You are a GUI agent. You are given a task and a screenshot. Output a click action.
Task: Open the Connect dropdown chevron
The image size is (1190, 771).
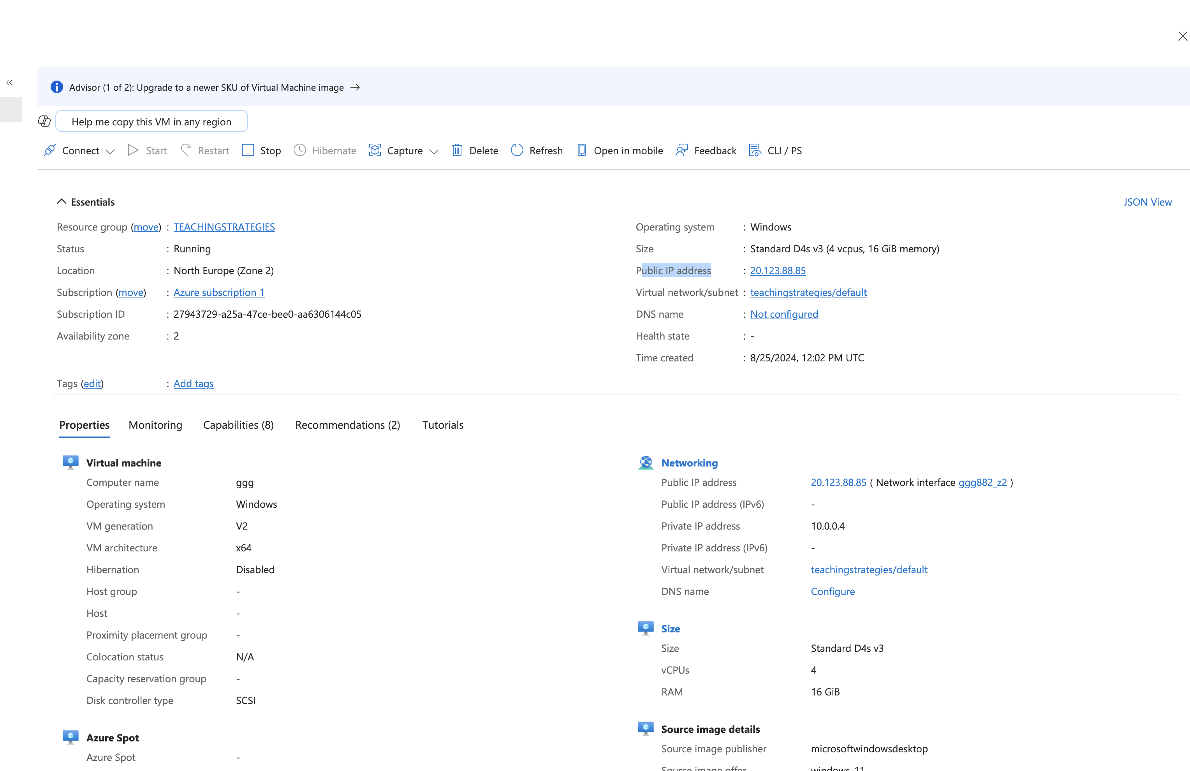pos(111,151)
